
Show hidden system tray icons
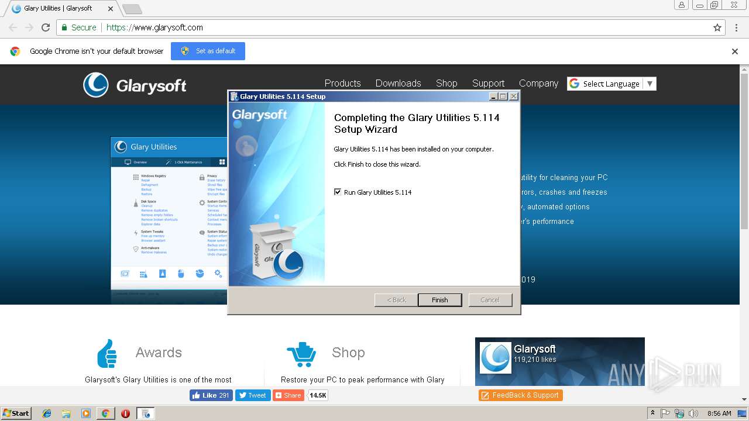coord(652,413)
